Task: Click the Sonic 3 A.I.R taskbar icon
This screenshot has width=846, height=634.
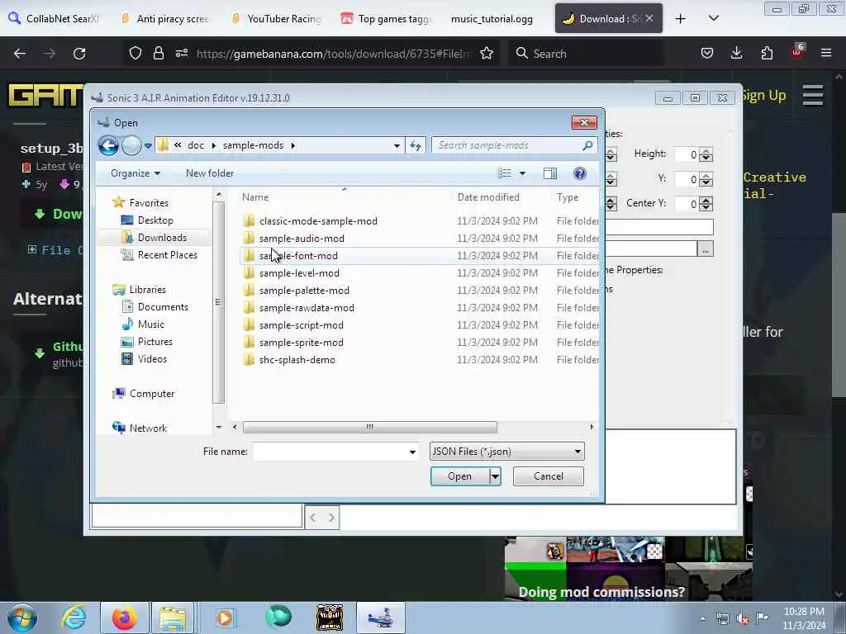Action: 380,617
